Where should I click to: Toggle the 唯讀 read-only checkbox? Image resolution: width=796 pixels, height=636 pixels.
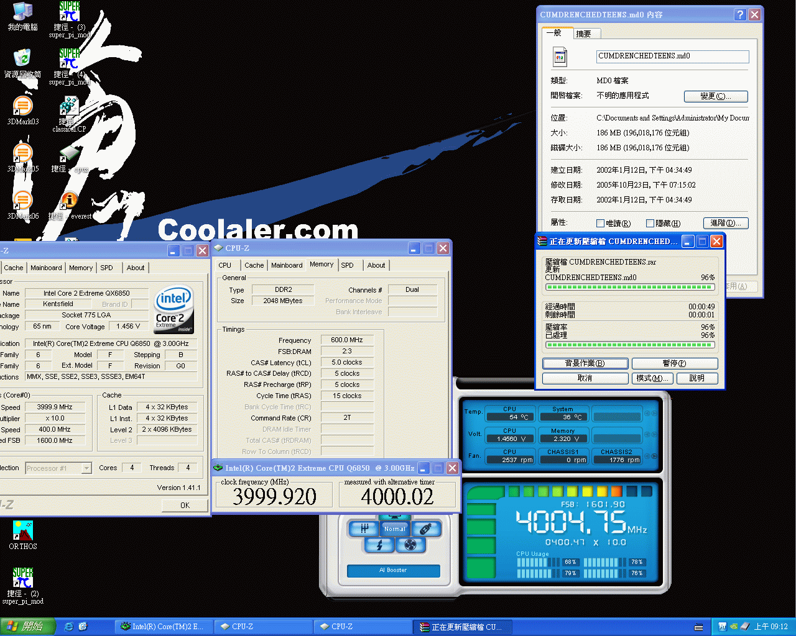[x=600, y=224]
